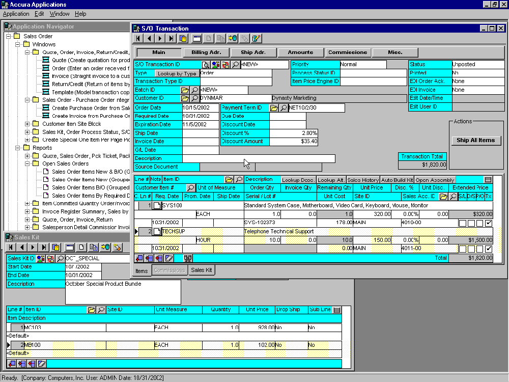509x382 pixels.
Task: Click preview document icon beside S/O Transaction ID
Action: [x=206, y=65]
